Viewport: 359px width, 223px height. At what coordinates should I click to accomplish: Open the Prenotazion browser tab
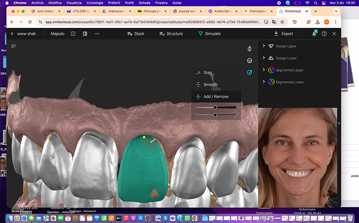pos(258,11)
